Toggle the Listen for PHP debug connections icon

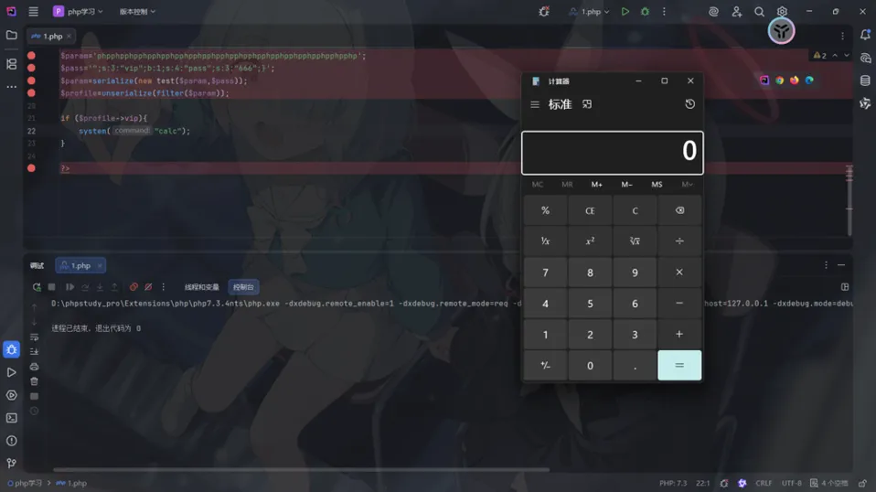tap(544, 11)
